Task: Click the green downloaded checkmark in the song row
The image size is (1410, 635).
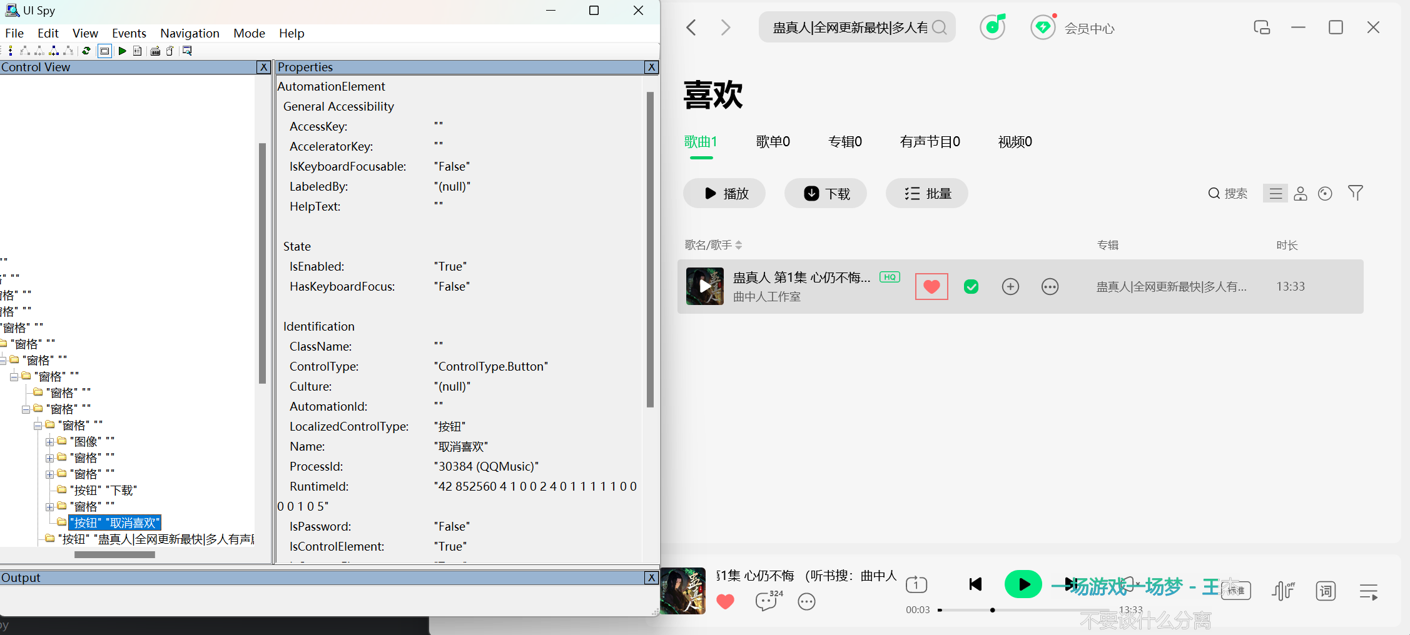Action: (971, 287)
